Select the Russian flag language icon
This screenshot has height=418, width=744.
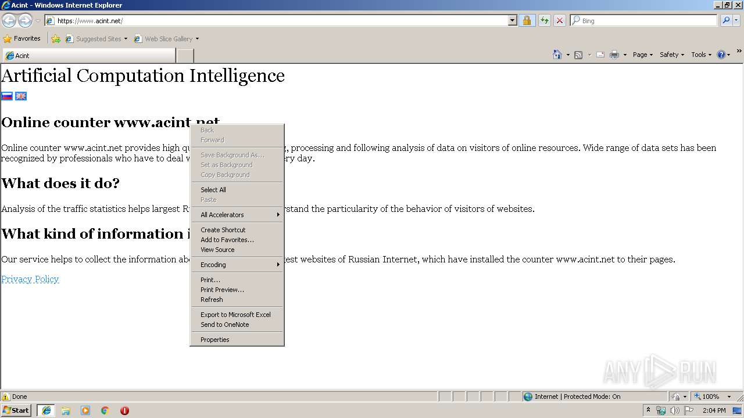[x=7, y=96]
